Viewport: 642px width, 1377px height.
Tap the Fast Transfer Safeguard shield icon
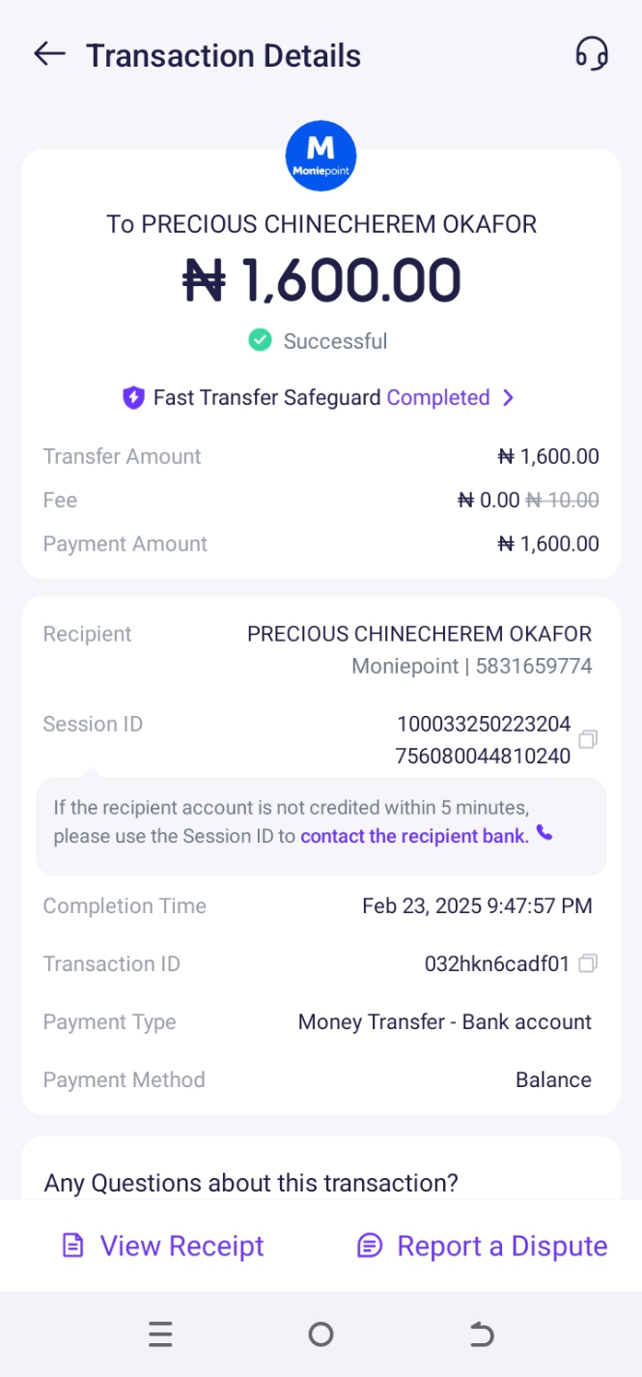(132, 398)
